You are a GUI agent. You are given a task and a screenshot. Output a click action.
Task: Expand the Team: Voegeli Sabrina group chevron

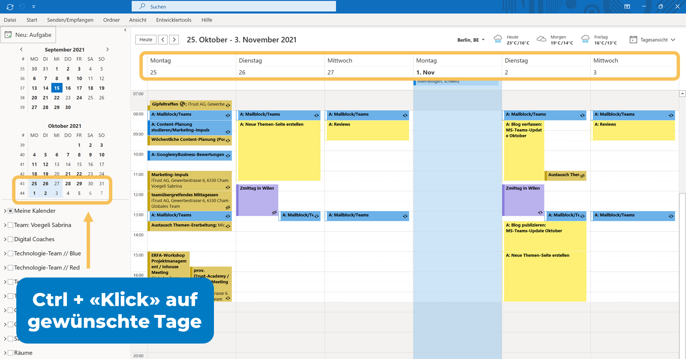pos(5,225)
